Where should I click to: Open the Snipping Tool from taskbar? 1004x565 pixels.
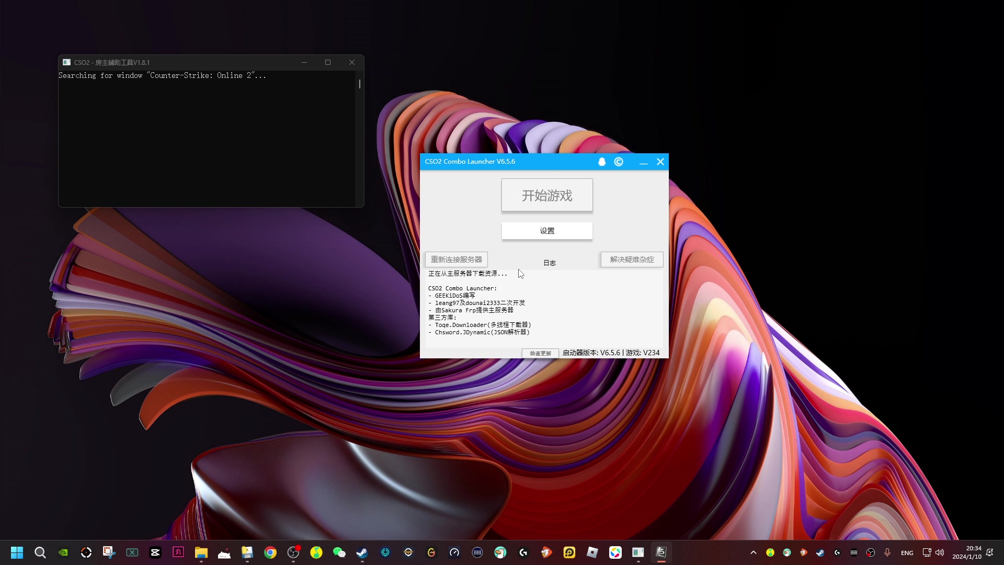[109, 552]
